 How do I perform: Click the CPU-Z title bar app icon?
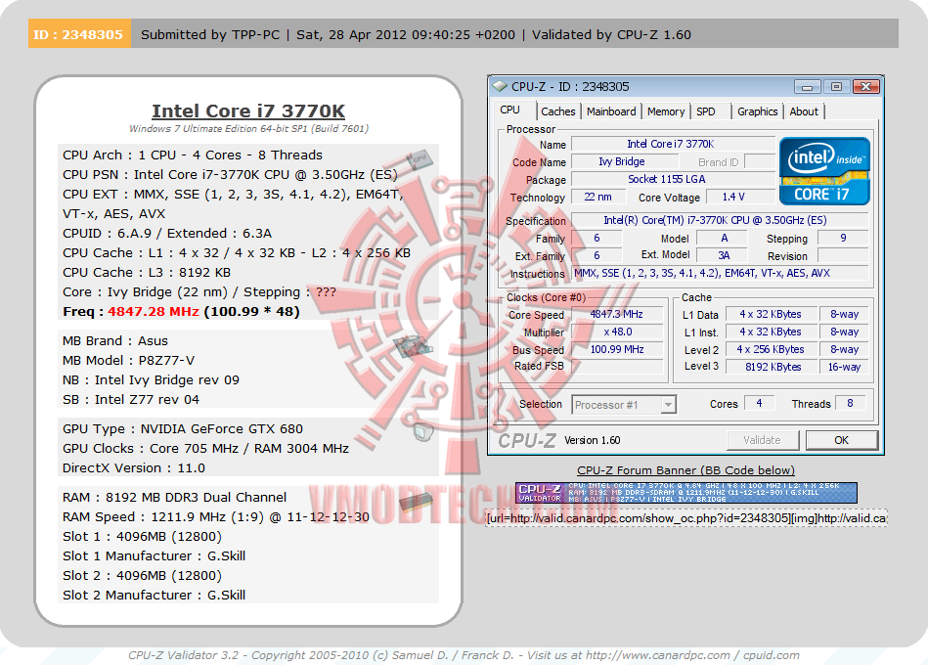pos(500,86)
